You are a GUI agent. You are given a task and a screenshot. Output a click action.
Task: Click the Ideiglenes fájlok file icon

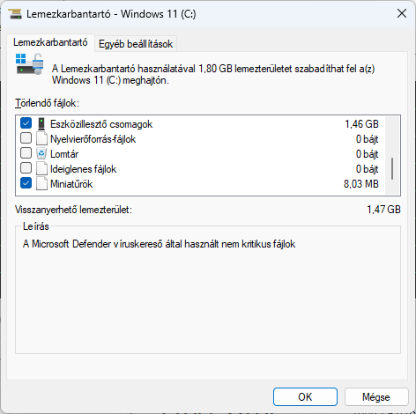pyautogui.click(x=41, y=169)
